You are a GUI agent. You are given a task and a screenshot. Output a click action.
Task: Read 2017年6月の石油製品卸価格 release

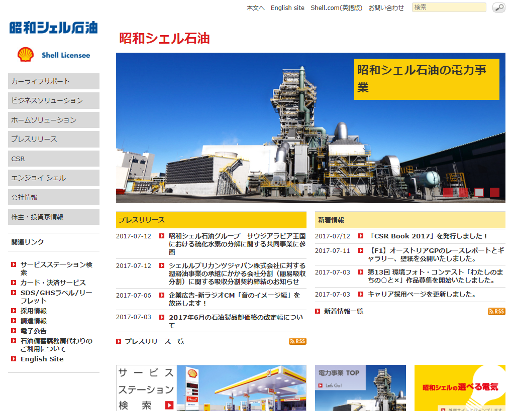(236, 321)
